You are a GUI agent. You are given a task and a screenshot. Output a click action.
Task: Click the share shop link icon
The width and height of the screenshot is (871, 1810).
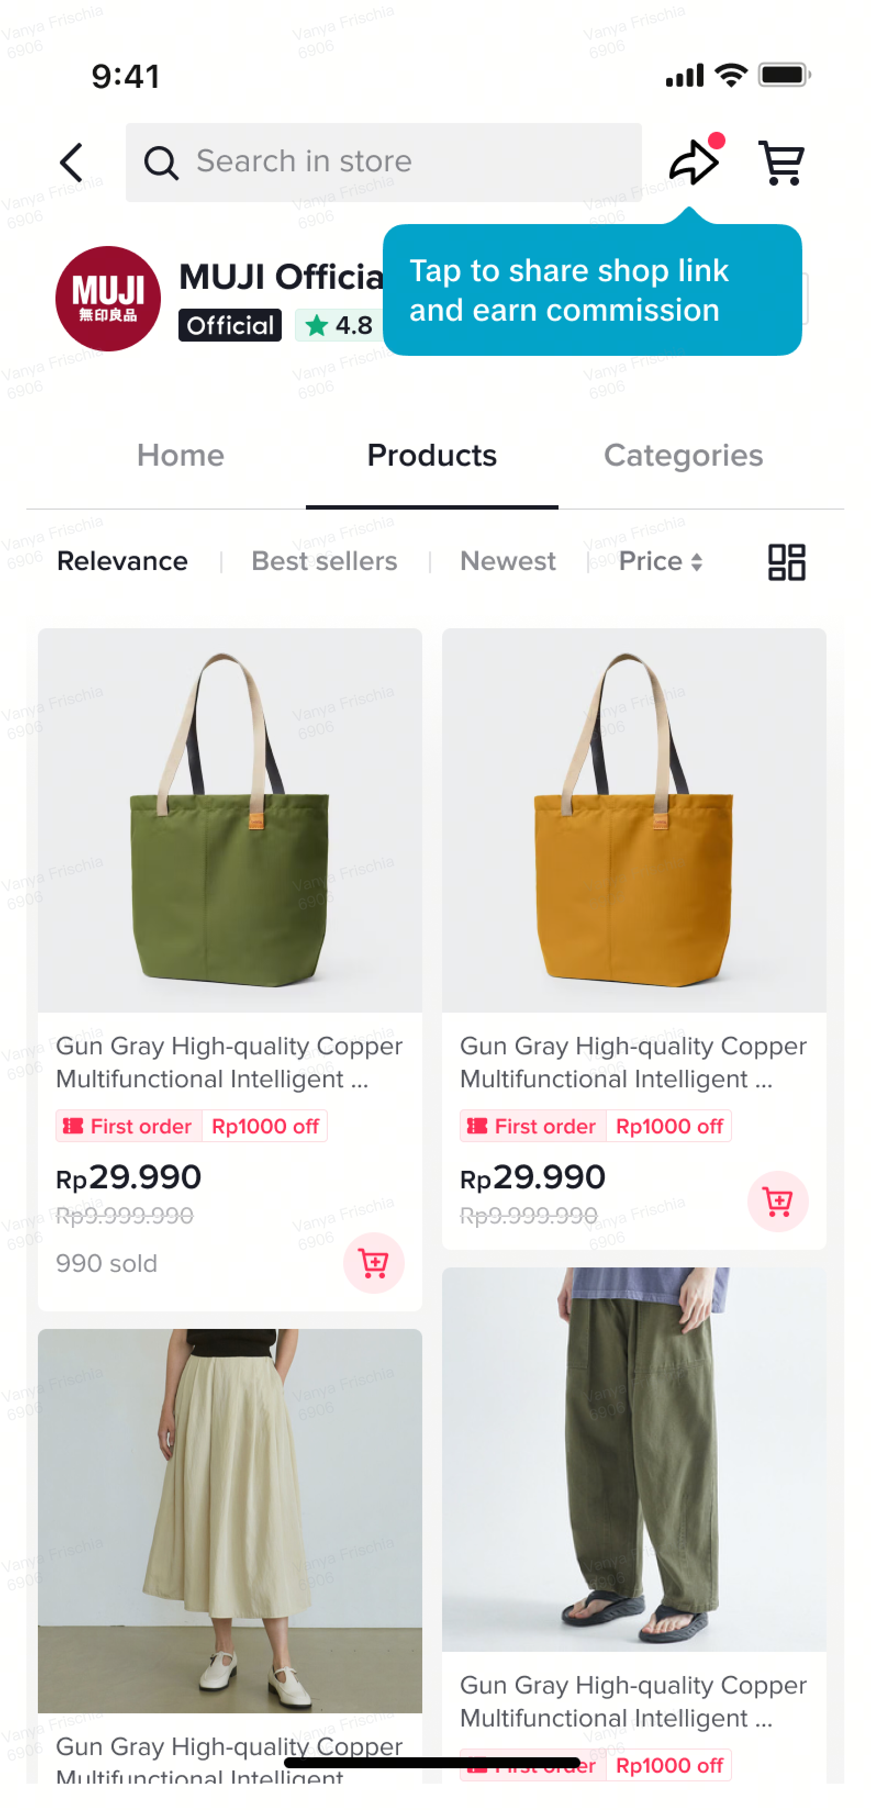click(693, 163)
